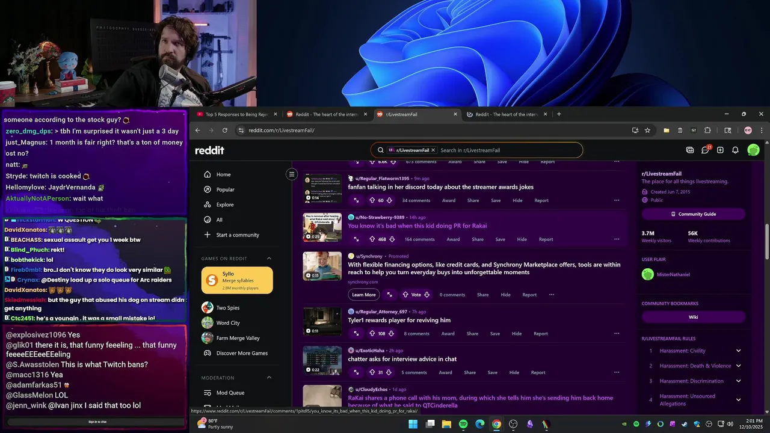Image resolution: width=770 pixels, height=433 pixels.
Task: Open 164 comments on the Rakai PR post
Action: click(x=419, y=239)
